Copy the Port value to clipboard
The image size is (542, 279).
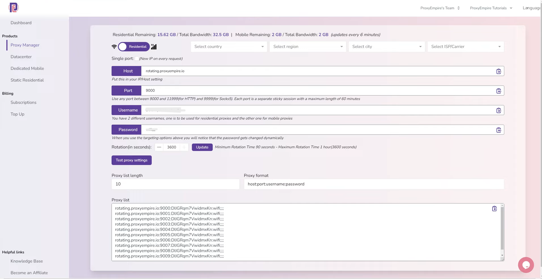pos(499,91)
